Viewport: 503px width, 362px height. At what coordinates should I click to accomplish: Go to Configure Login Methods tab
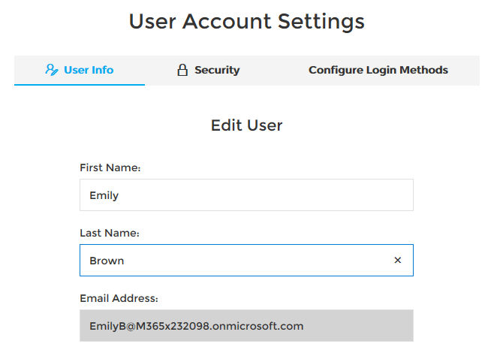[378, 70]
